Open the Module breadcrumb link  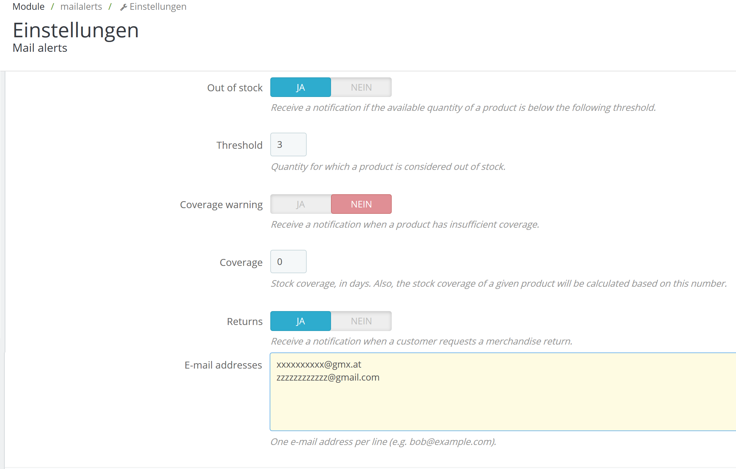click(x=28, y=7)
